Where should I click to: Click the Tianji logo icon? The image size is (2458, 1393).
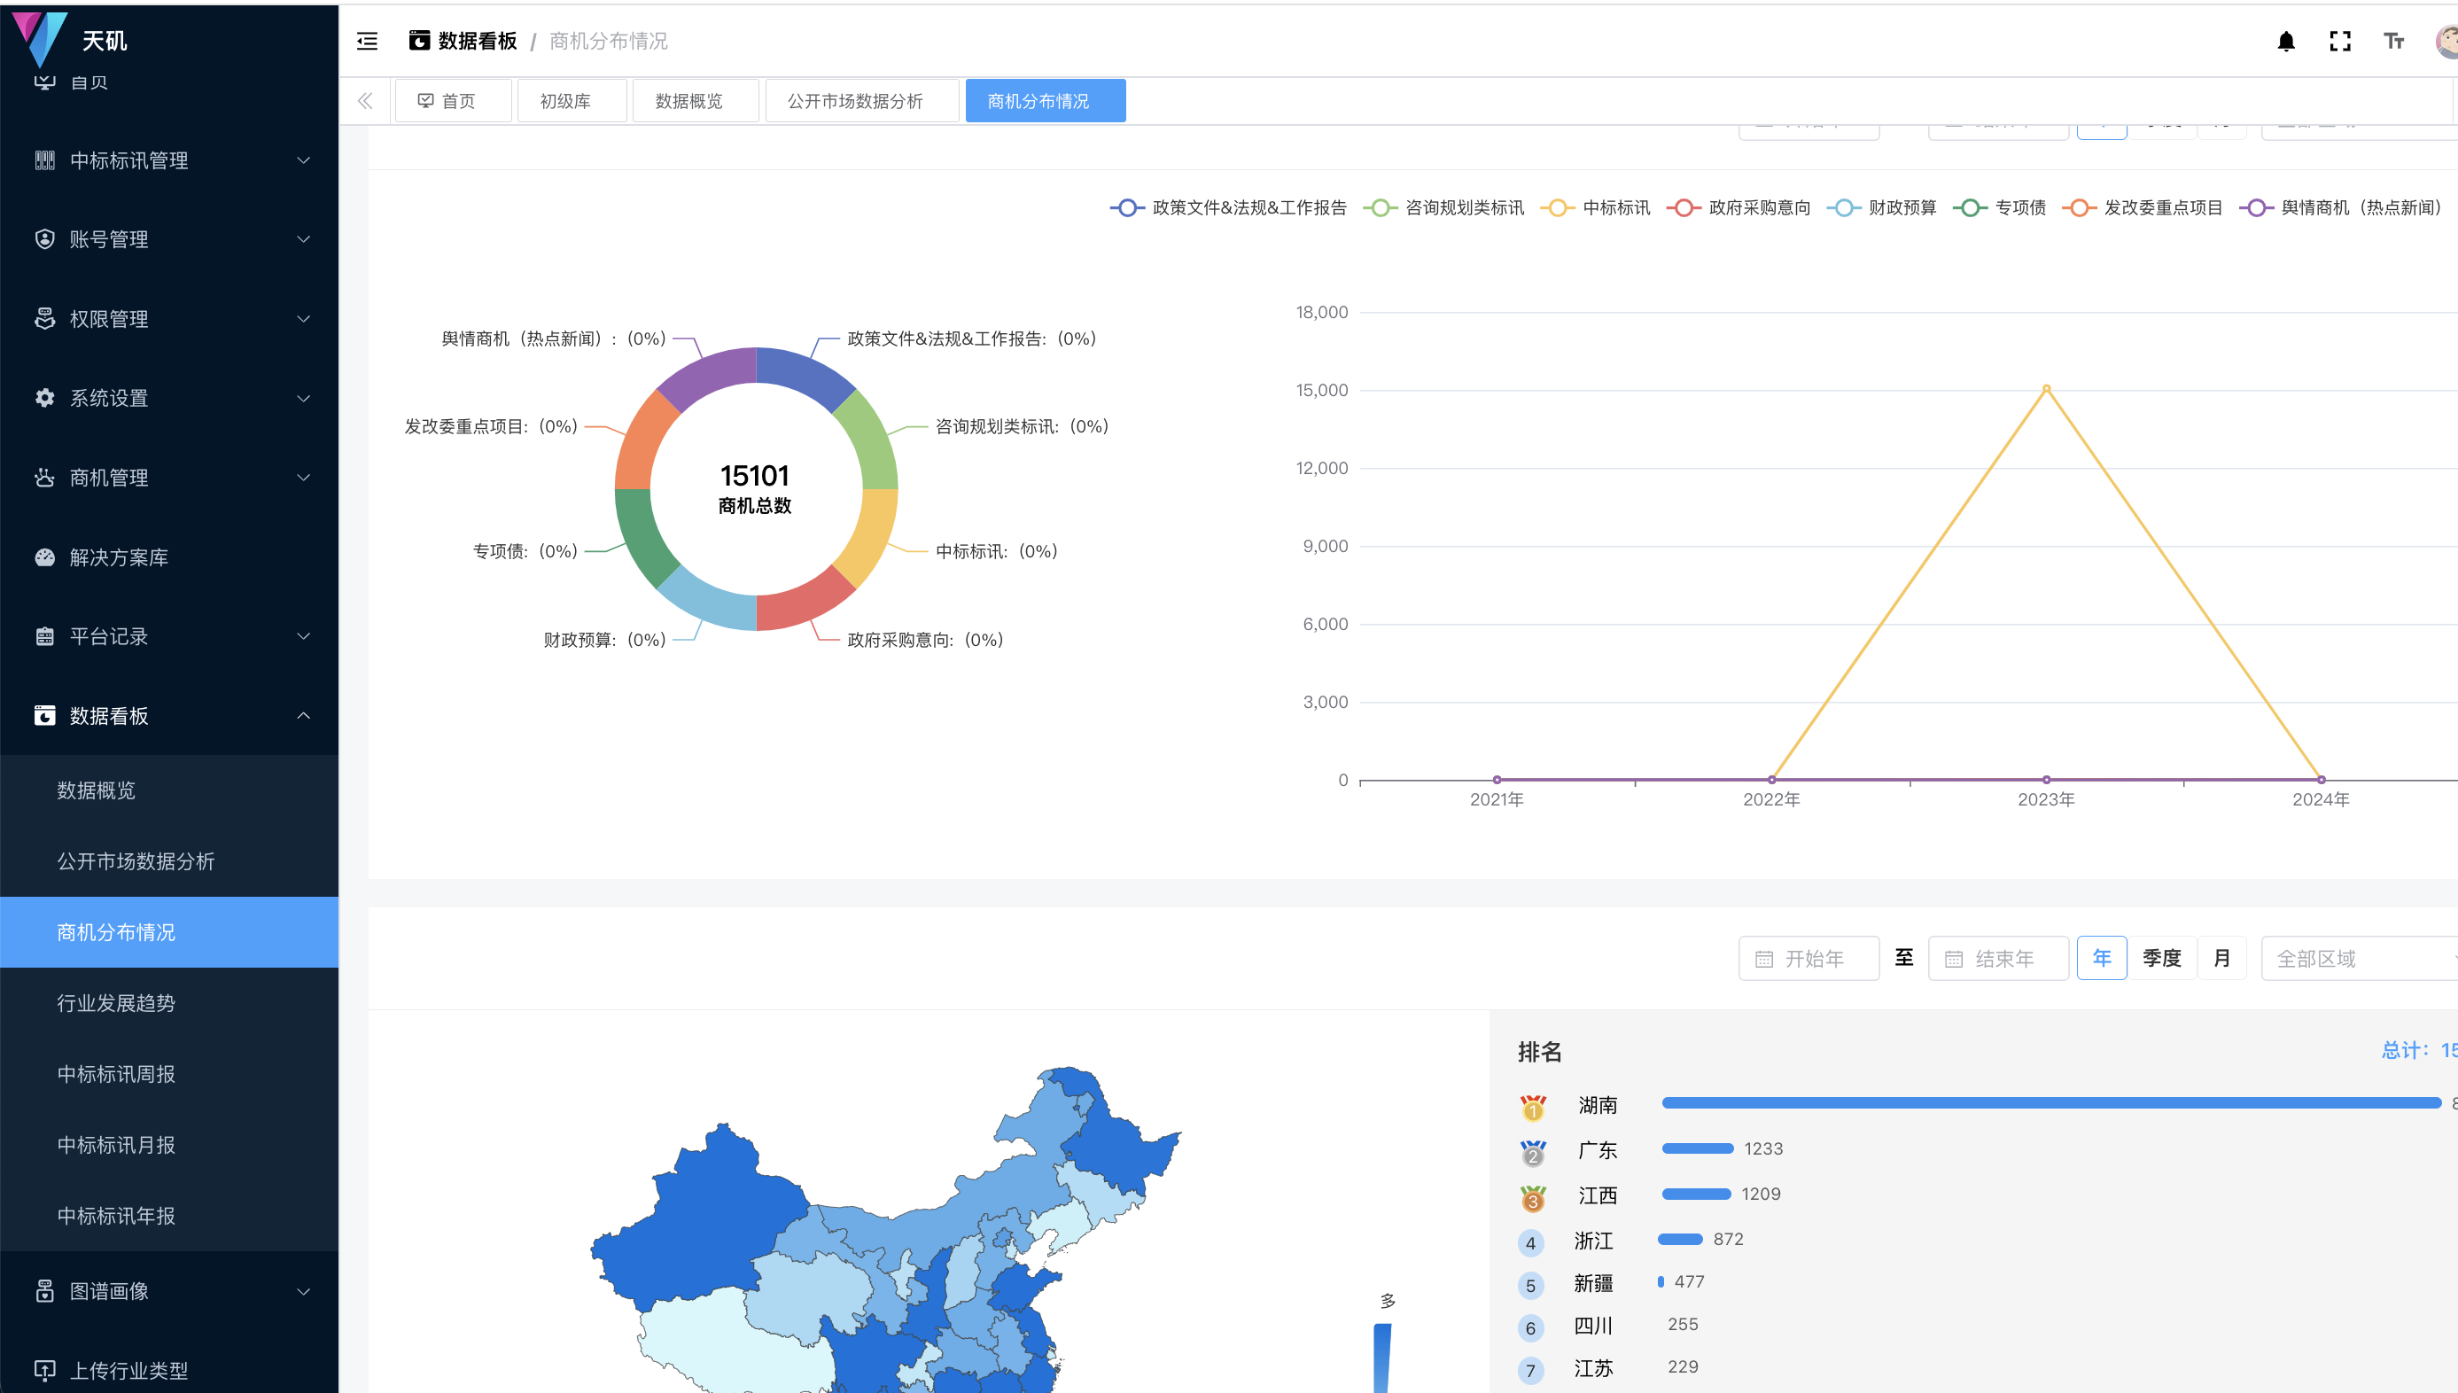click(40, 38)
